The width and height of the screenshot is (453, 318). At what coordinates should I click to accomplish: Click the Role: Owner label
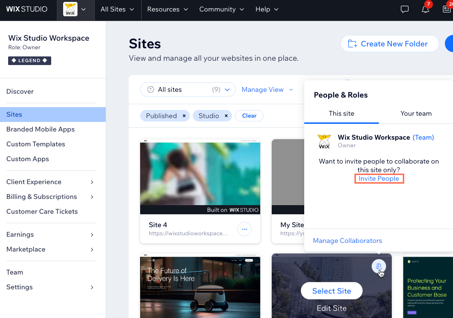[24, 47]
